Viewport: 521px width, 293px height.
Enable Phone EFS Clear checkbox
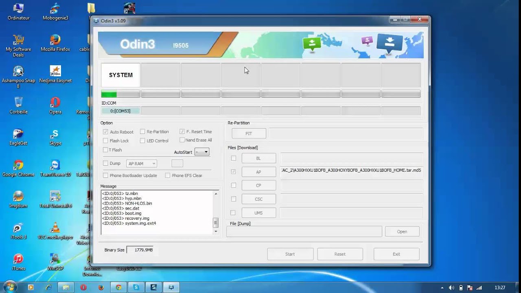168,175
